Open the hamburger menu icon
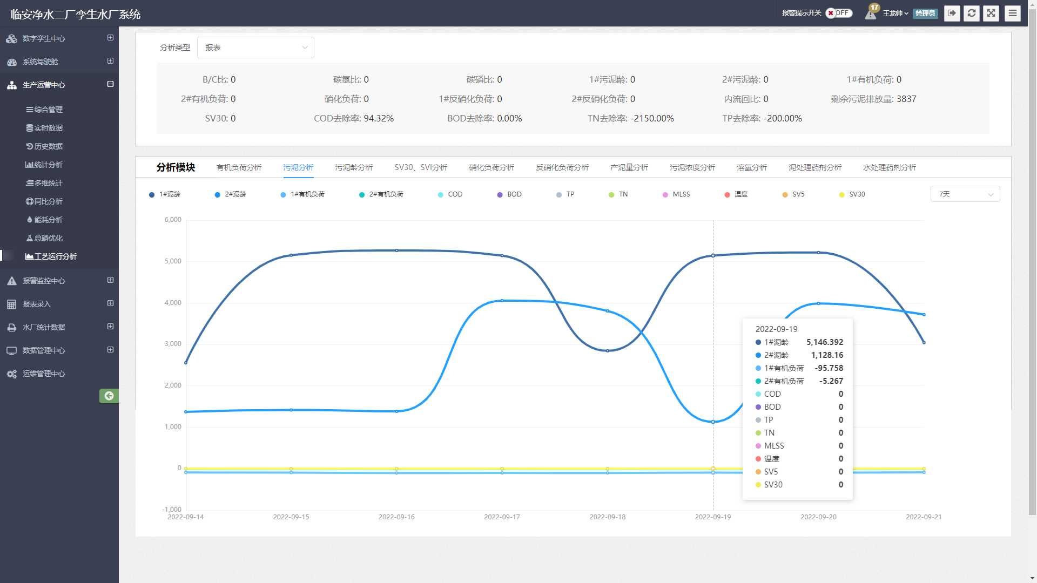 pos(1013,13)
